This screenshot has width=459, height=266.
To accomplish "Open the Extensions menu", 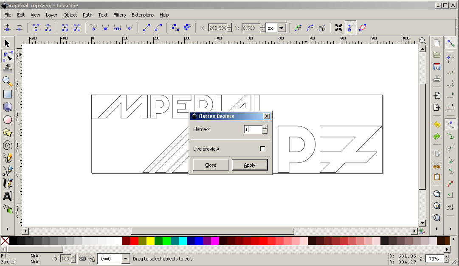I will tap(142, 15).
